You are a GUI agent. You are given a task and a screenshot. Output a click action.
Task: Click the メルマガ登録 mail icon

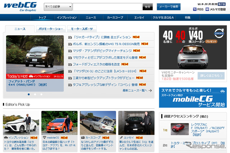(x=207, y=9)
